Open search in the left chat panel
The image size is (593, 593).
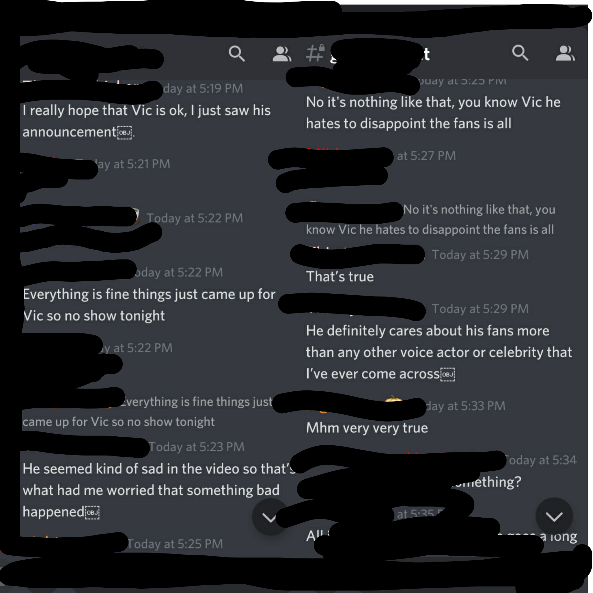click(237, 54)
